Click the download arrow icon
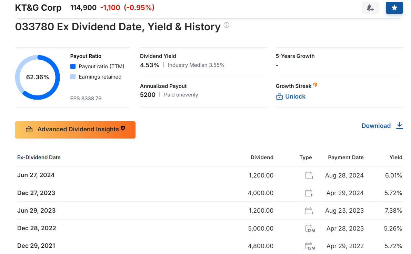 [400, 125]
